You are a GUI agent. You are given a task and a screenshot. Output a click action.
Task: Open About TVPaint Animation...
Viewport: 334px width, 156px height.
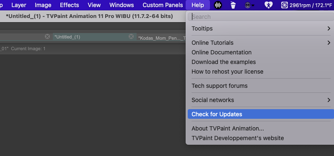click(261, 128)
